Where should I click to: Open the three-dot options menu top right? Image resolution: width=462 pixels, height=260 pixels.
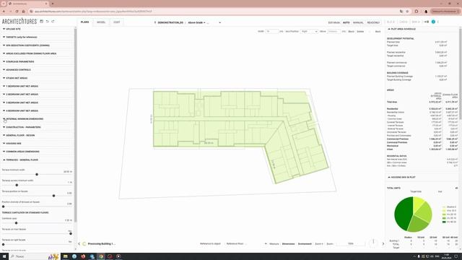[x=438, y=22]
